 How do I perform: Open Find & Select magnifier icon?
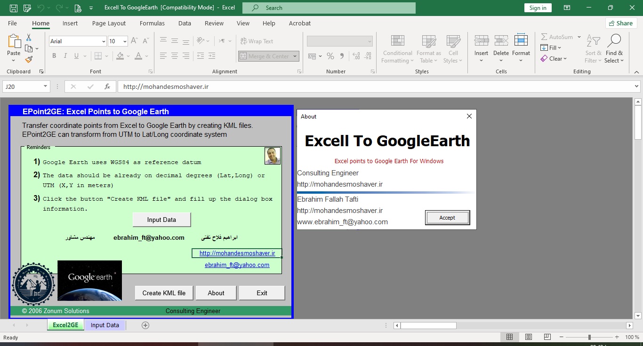614,41
